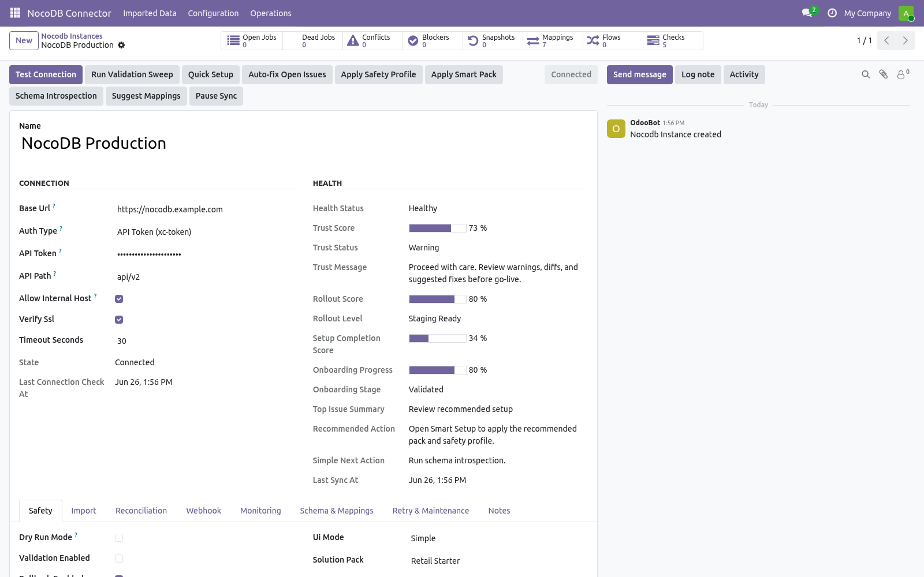Open attachments via paperclip icon
The height and width of the screenshot is (577, 924).
coord(884,74)
